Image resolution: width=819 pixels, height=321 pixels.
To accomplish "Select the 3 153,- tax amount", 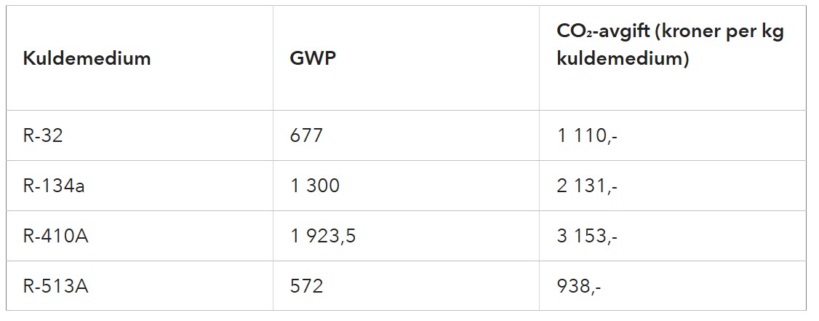I will point(588,236).
